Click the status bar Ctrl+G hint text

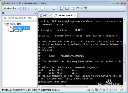31,90
